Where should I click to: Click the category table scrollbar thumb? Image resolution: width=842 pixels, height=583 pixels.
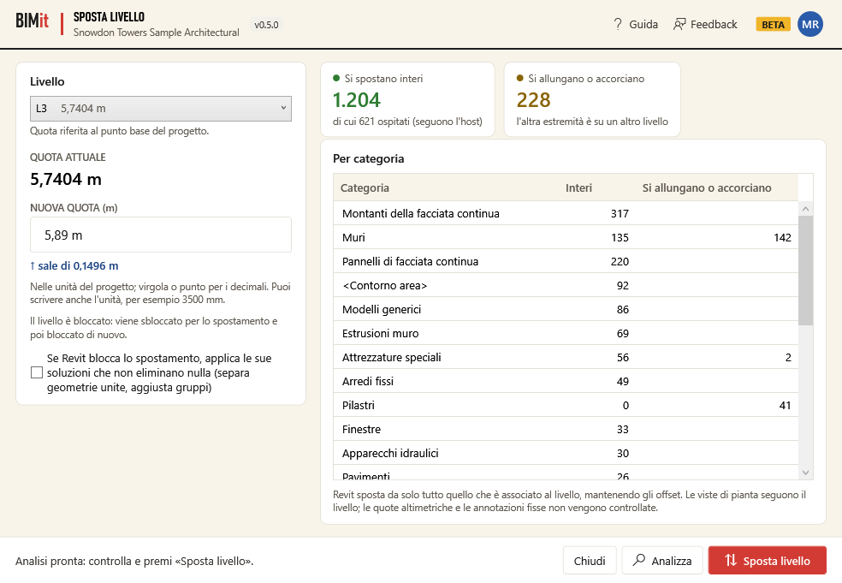click(x=805, y=271)
